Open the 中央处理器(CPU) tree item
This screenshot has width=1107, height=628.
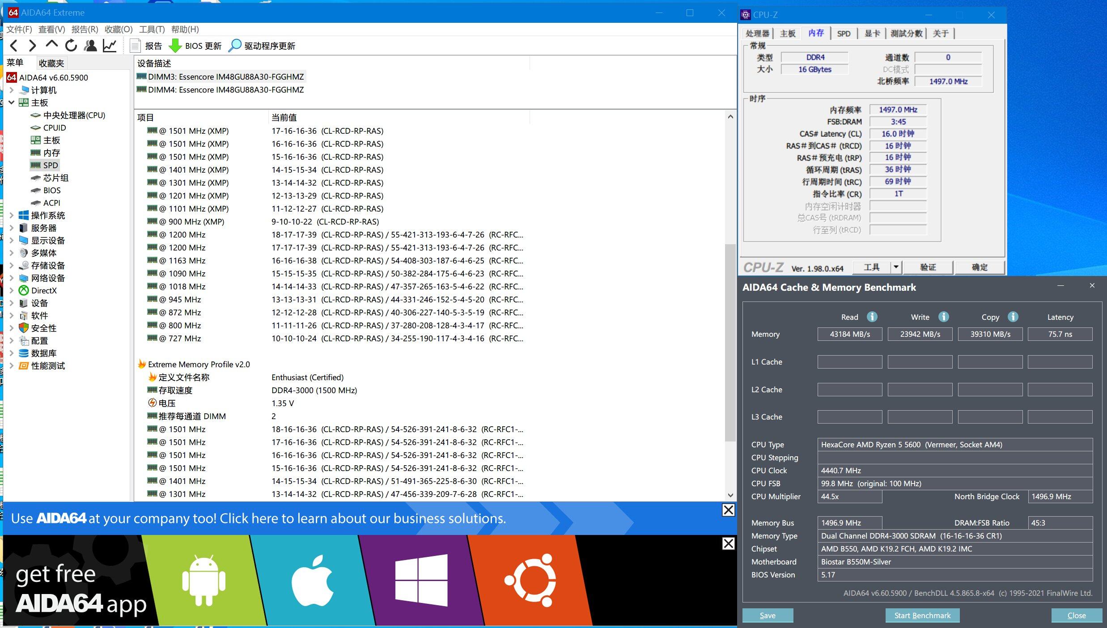tap(74, 115)
